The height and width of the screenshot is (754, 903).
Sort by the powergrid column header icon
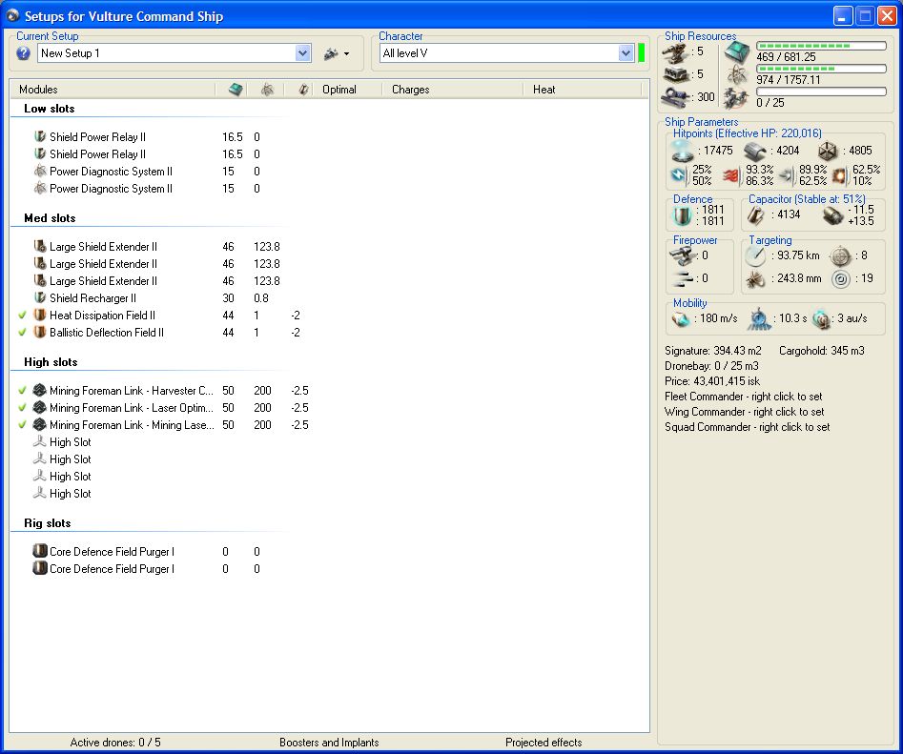point(267,90)
